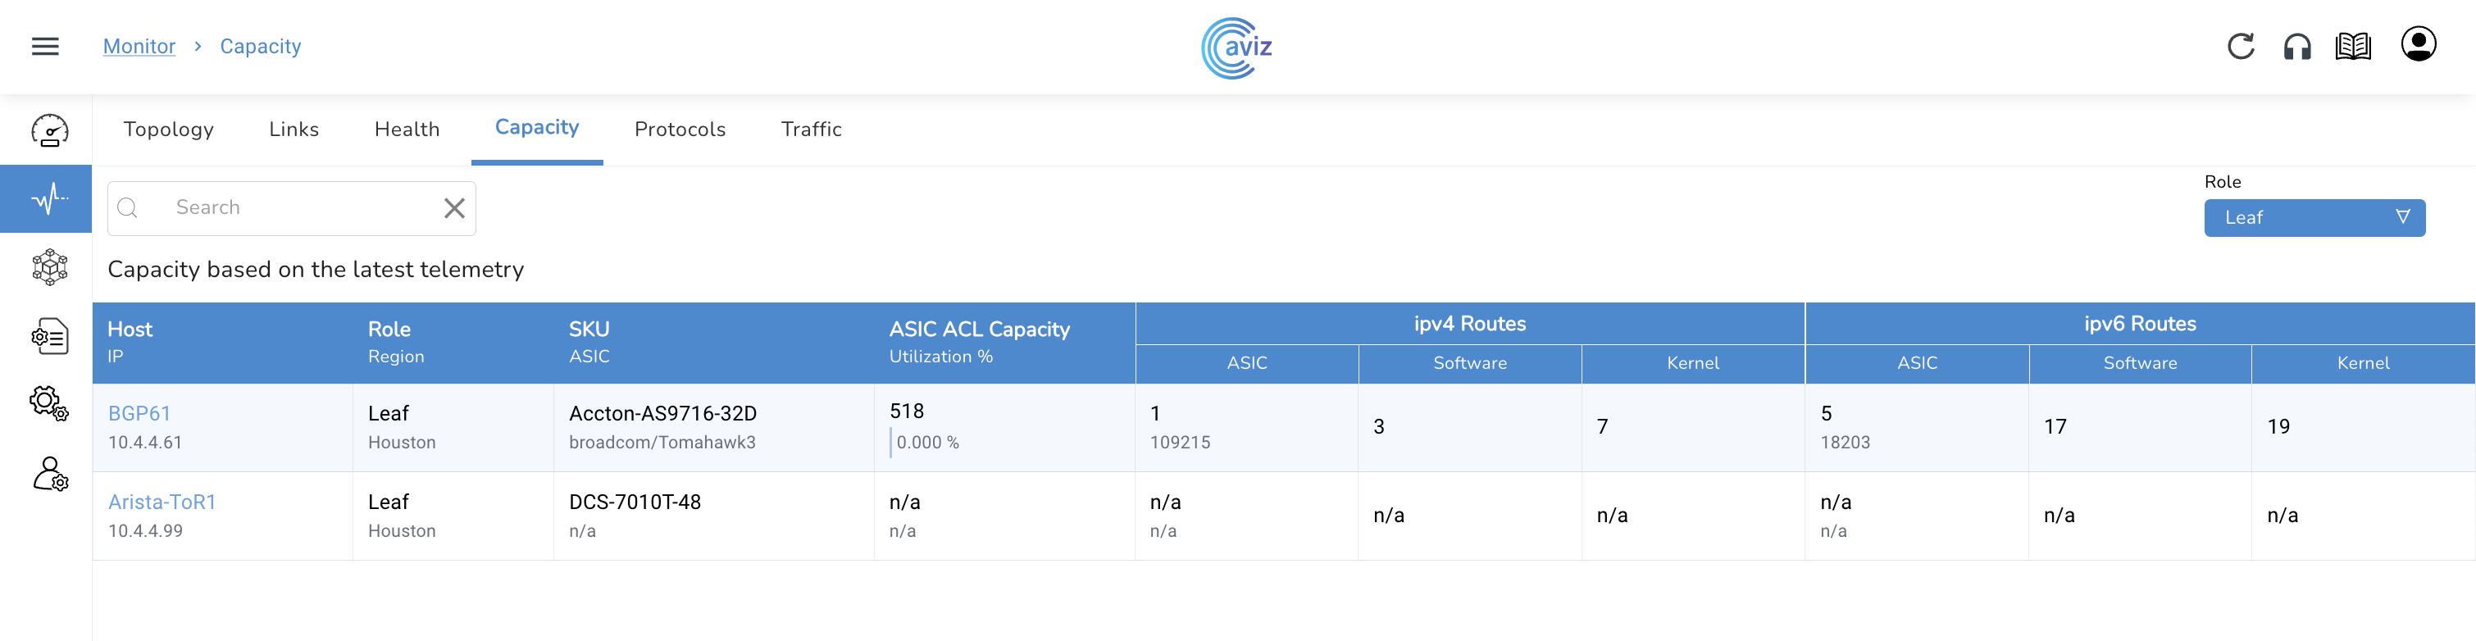Open the Traffic tab
This screenshot has height=641, width=2476.
click(810, 129)
